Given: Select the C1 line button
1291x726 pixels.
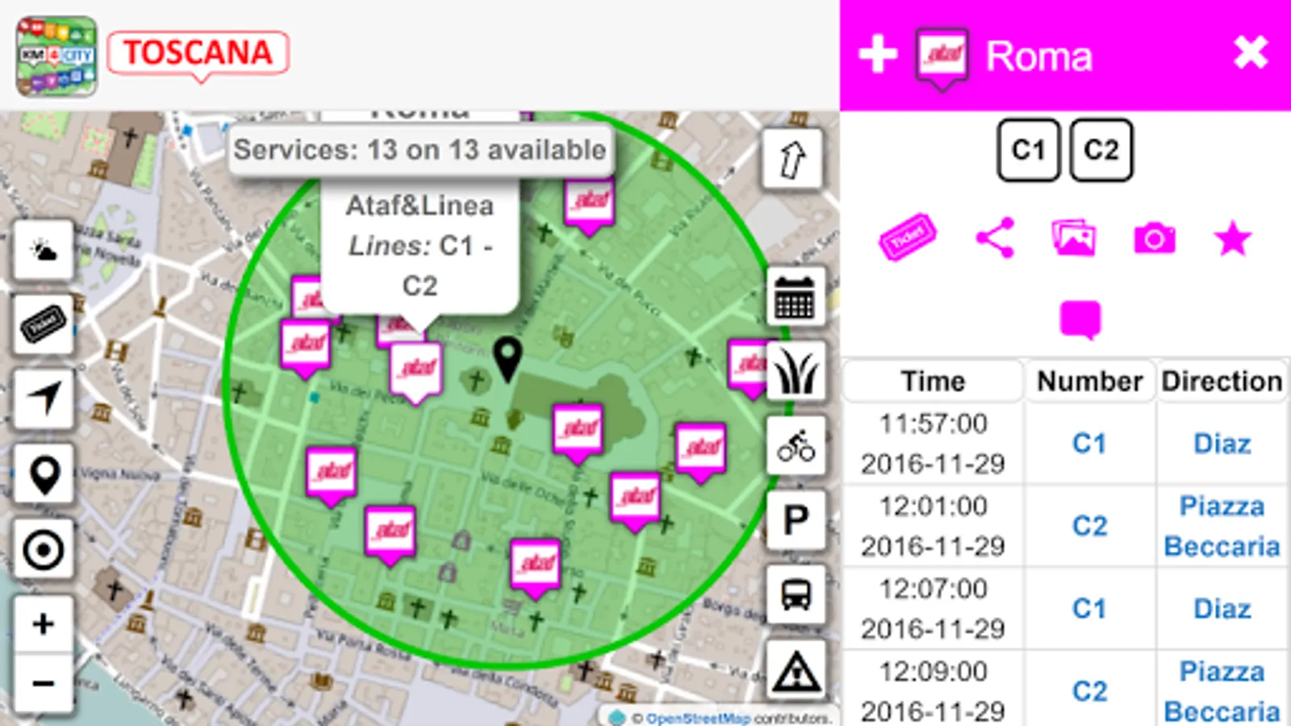Looking at the screenshot, I should 1029,150.
